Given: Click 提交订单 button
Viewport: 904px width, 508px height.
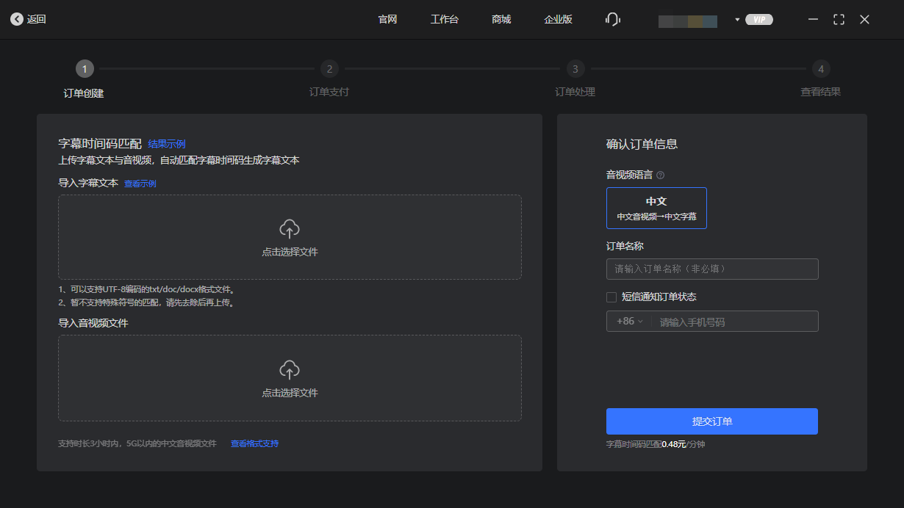Looking at the screenshot, I should tap(712, 421).
